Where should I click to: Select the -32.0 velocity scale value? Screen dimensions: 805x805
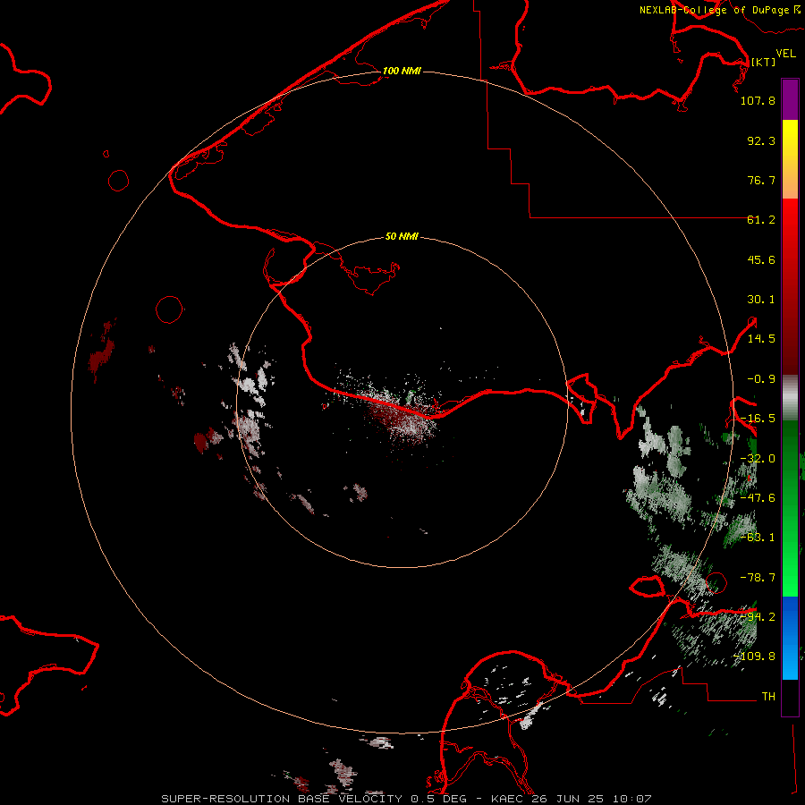click(758, 459)
